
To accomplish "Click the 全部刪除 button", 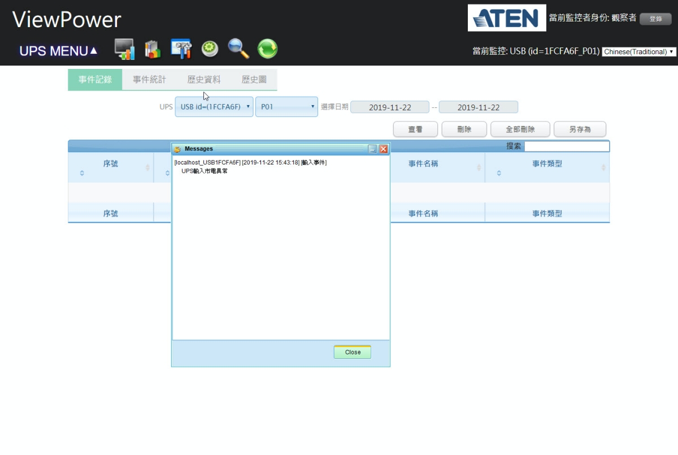I will click(520, 129).
